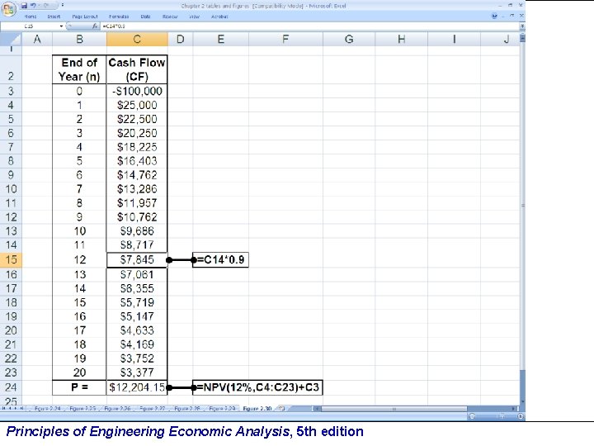Click the zoom out button in status bar
The image size is (594, 446).
[x=472, y=416]
